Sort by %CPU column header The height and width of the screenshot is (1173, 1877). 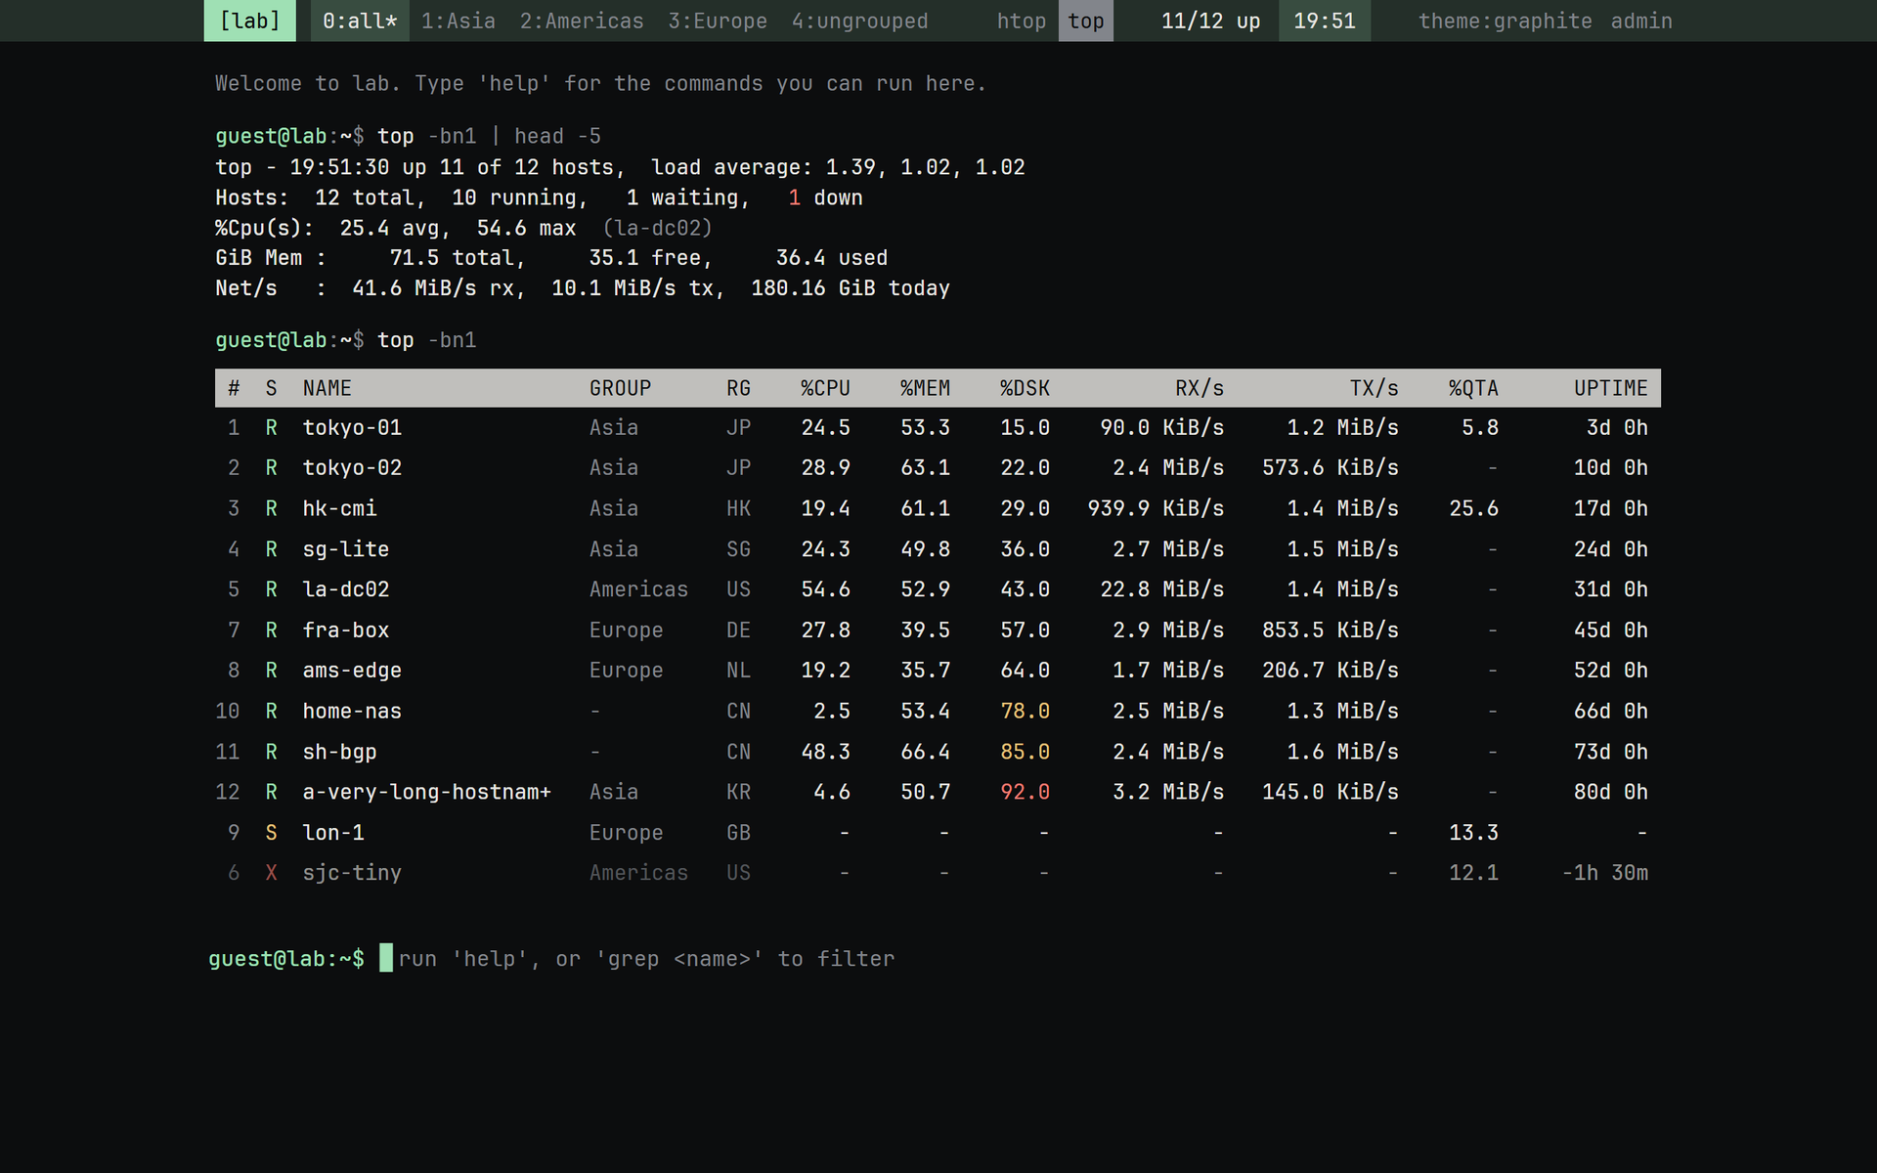pyautogui.click(x=825, y=388)
